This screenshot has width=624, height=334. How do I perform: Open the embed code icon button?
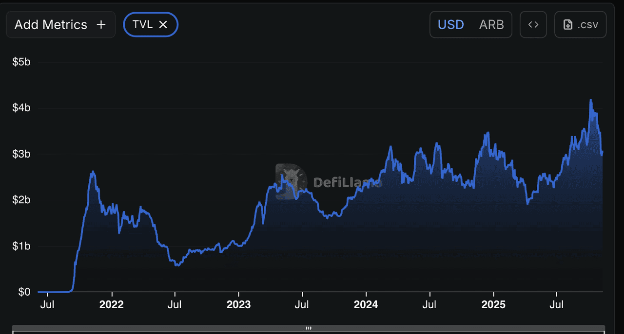(533, 25)
